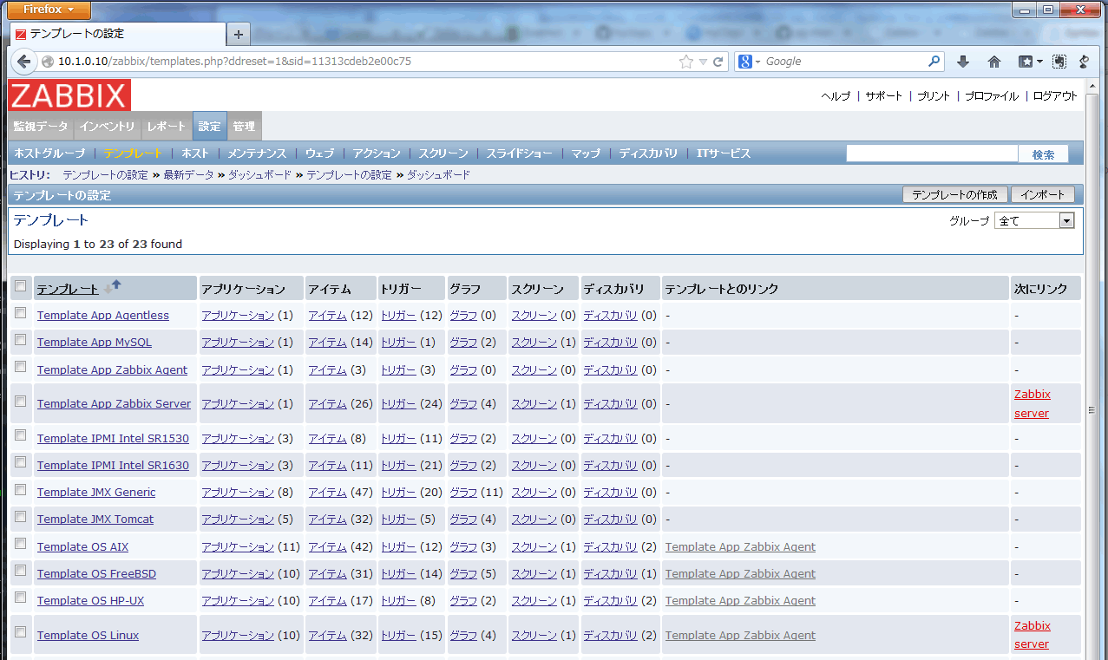1108x660 pixels.
Task: Open the Google search engine selector dropdown
Action: pyautogui.click(x=749, y=62)
